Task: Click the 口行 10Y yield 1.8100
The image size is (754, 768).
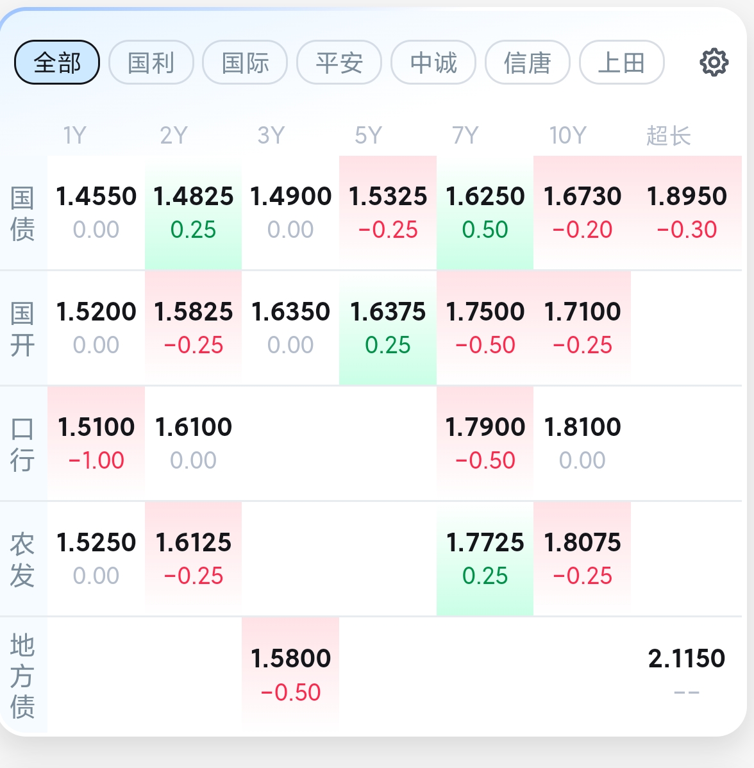Action: 582,443
